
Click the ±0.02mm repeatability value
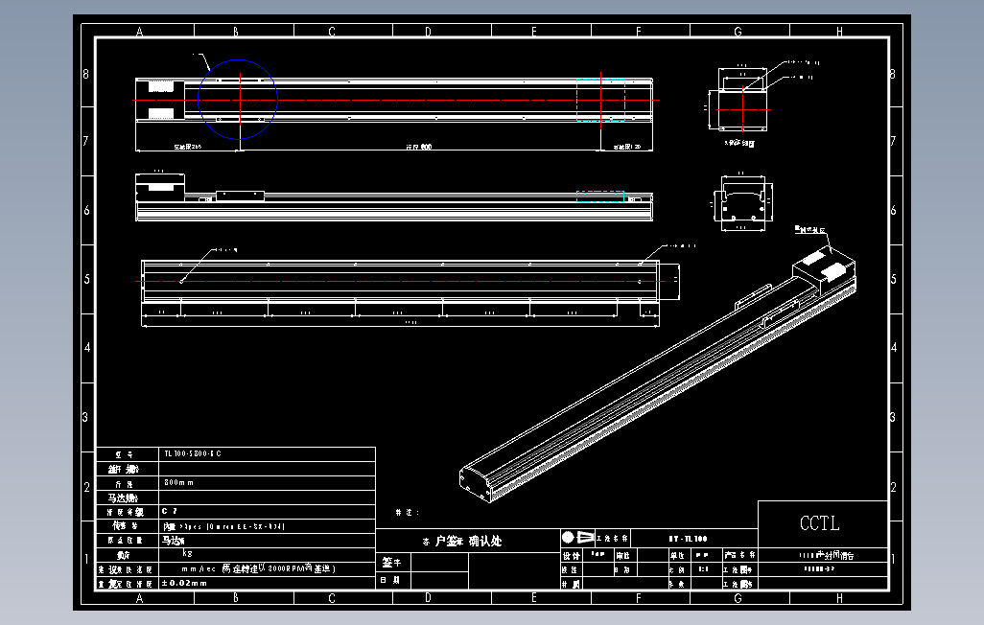[x=184, y=583]
